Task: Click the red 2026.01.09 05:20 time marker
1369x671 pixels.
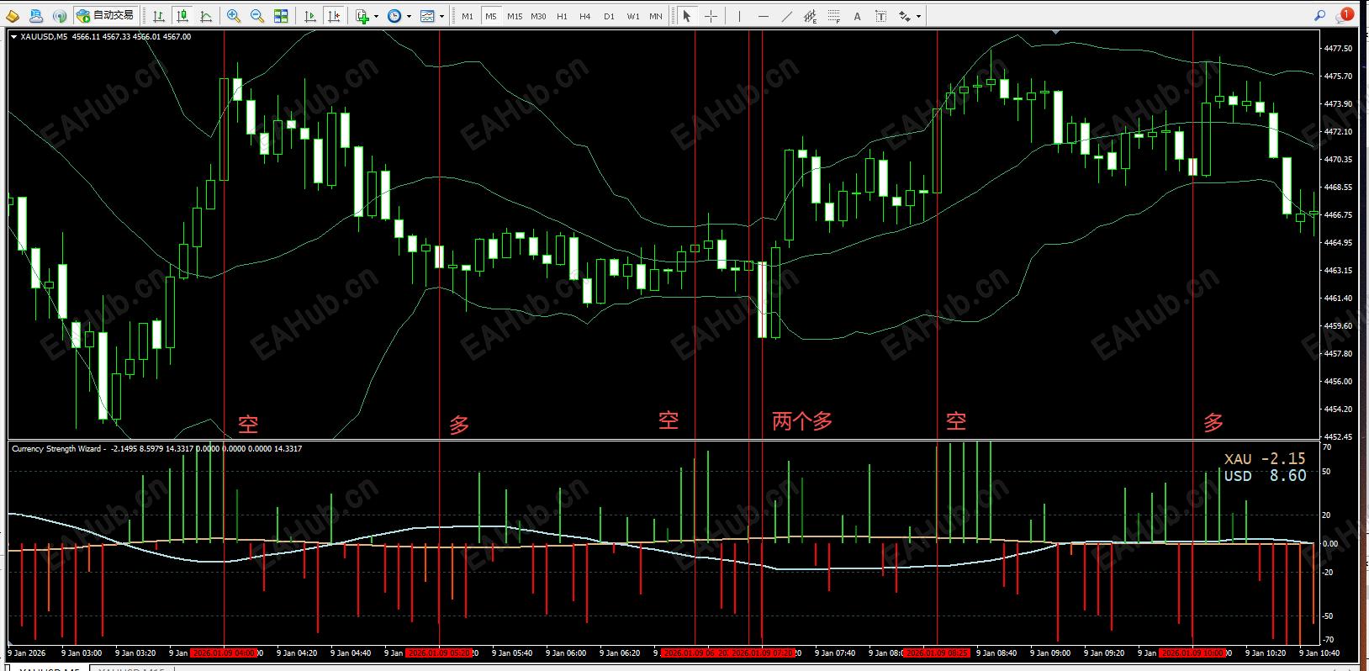Action: (x=439, y=653)
